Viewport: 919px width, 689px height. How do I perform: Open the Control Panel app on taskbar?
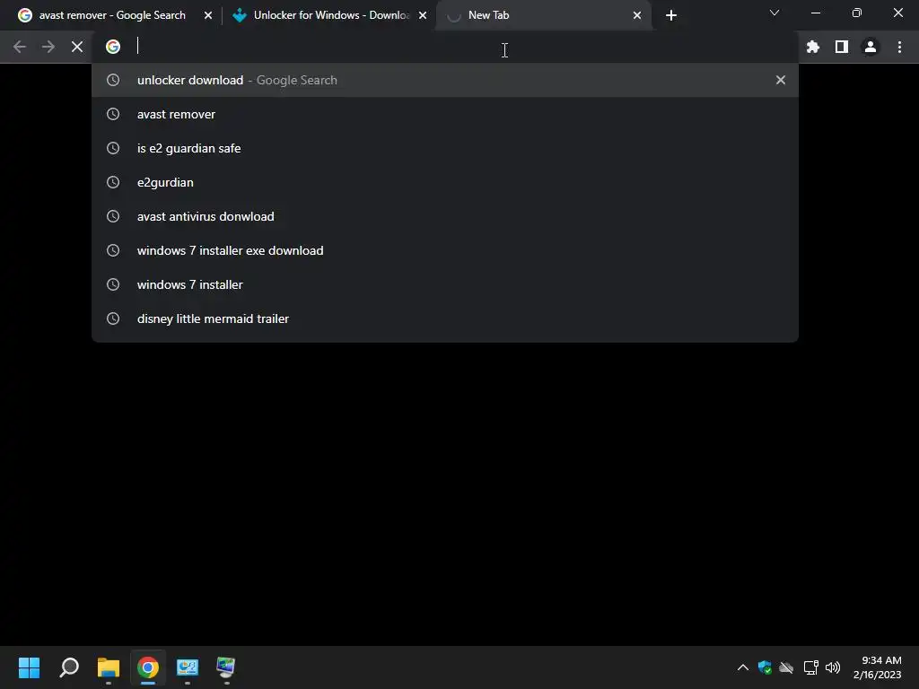188,667
